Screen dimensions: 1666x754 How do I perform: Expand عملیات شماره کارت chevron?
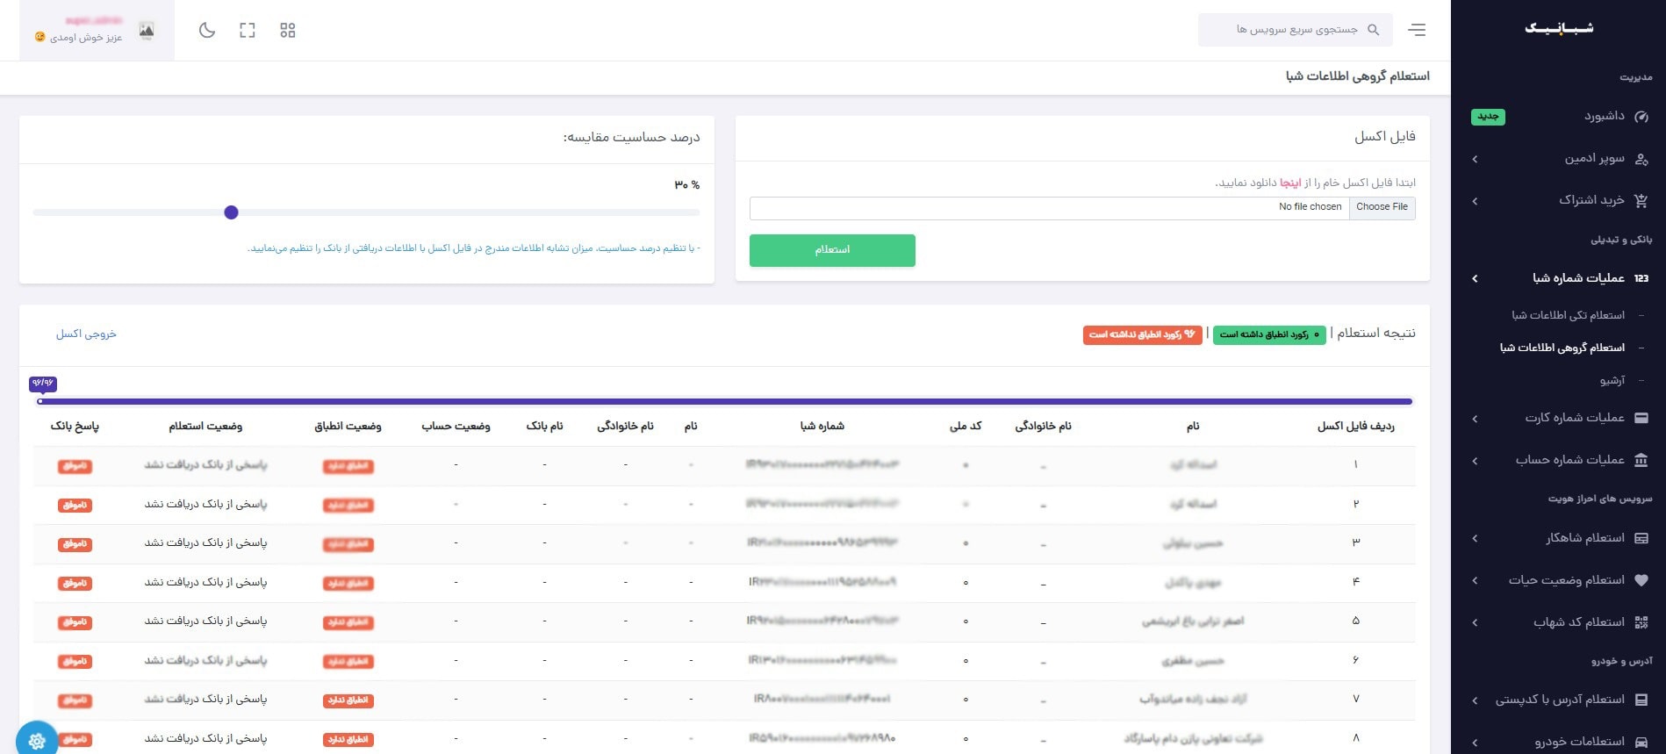[1475, 419]
